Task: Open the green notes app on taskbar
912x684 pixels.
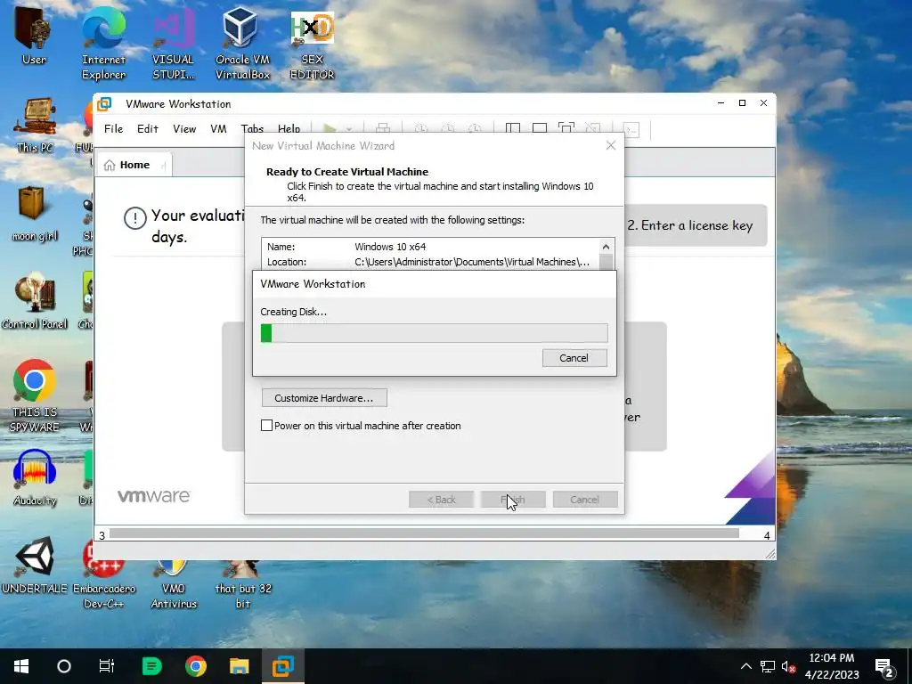Action: 151,666
